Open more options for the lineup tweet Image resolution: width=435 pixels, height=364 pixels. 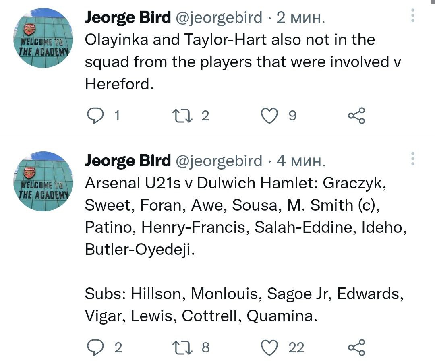click(412, 159)
